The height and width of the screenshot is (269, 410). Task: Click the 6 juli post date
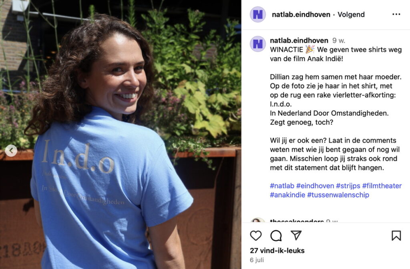click(x=257, y=260)
